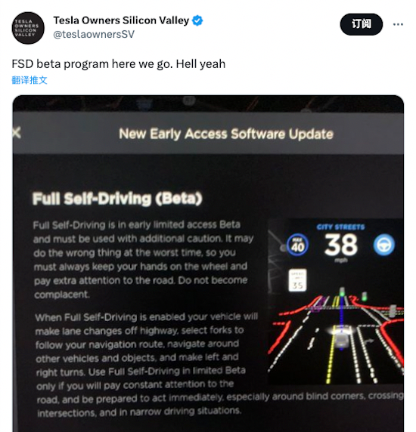This screenshot has width=416, height=432.
Task: Click the 翻译推文 translate tweet link
Action: click(x=29, y=80)
